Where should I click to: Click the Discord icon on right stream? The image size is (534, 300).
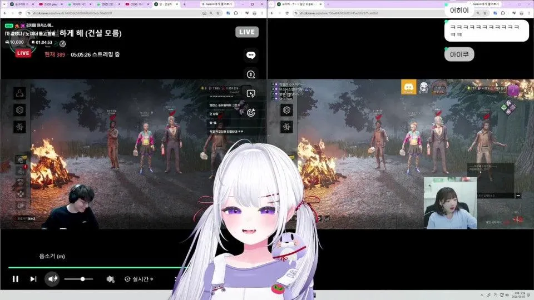pyautogui.click(x=408, y=87)
